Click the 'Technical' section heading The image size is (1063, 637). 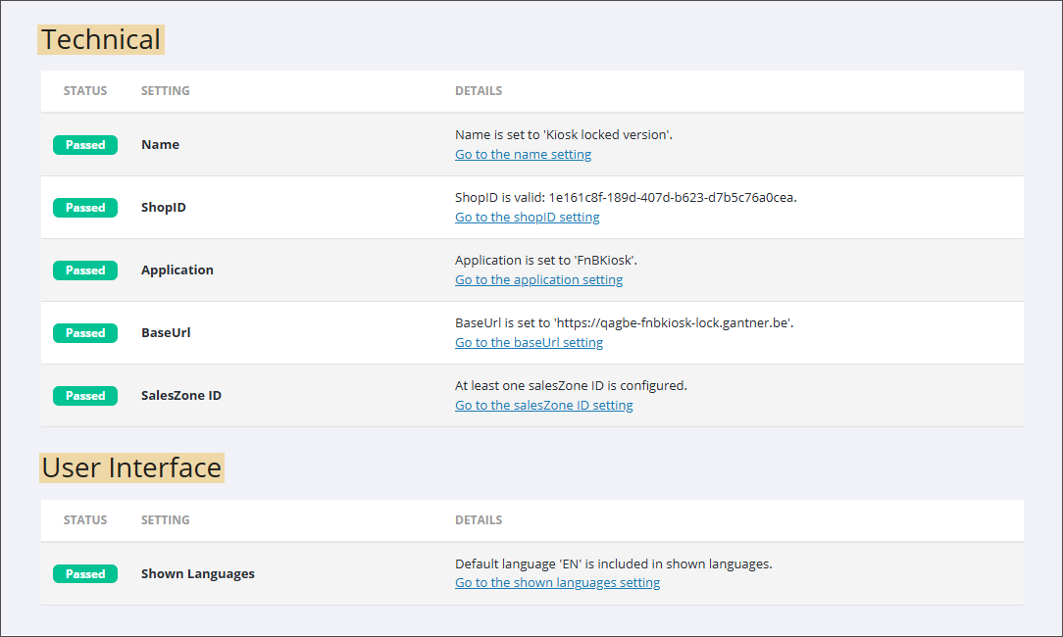(x=100, y=39)
